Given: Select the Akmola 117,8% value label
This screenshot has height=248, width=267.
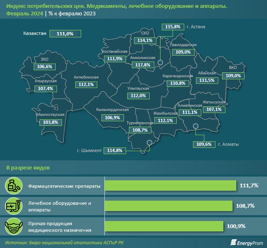Looking at the screenshot, I should pos(143,65).
